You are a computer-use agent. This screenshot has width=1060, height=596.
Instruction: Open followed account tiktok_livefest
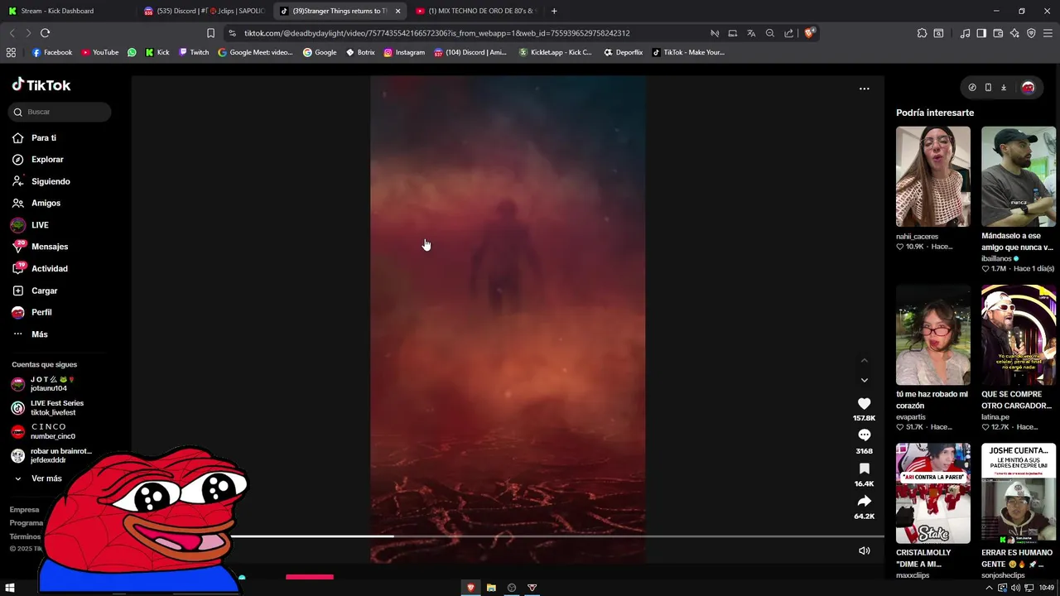[x=58, y=408]
